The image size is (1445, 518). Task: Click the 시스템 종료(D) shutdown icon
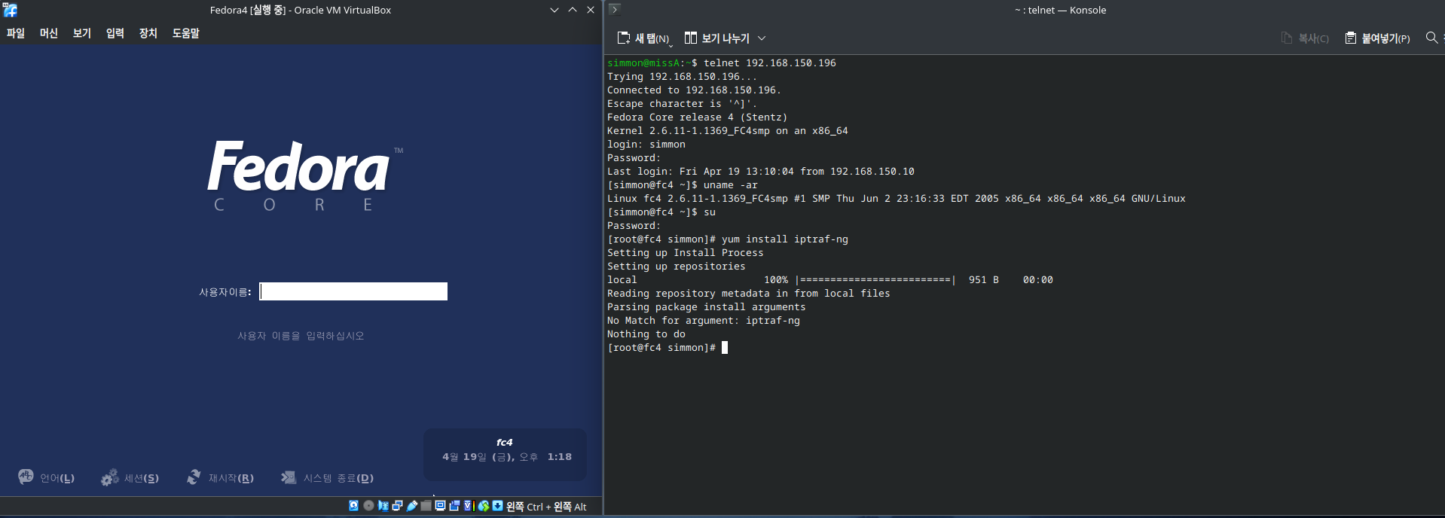289,477
